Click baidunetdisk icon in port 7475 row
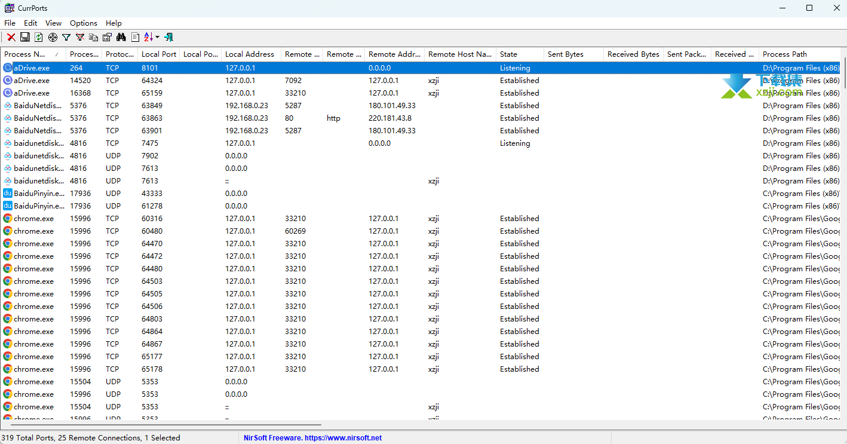Image resolution: width=847 pixels, height=444 pixels. point(8,143)
